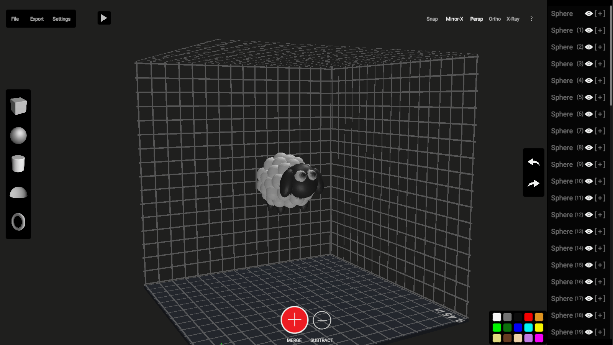The height and width of the screenshot is (345, 613).
Task: Pick the brown color swatch
Action: coord(507,338)
